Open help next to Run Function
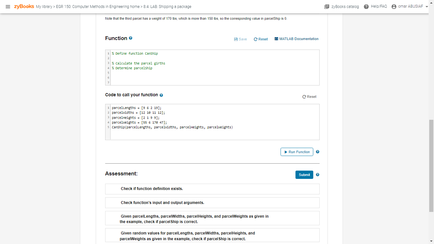The image size is (434, 244). point(317,152)
